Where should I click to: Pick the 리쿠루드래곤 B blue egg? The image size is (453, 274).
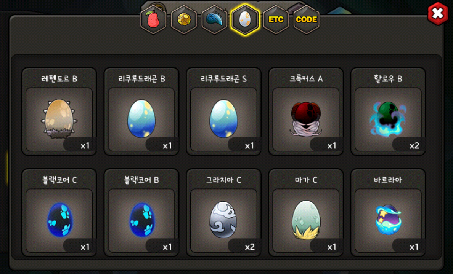click(141, 112)
